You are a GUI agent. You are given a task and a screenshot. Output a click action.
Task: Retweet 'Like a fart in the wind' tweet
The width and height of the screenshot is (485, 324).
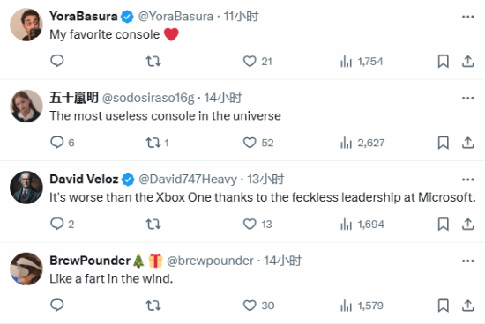pos(153,306)
